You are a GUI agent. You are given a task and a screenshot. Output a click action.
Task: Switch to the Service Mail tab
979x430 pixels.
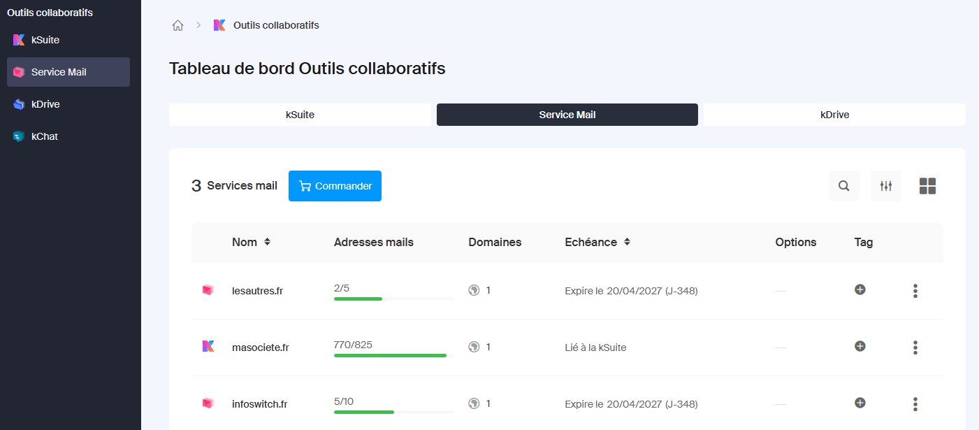[x=567, y=115]
